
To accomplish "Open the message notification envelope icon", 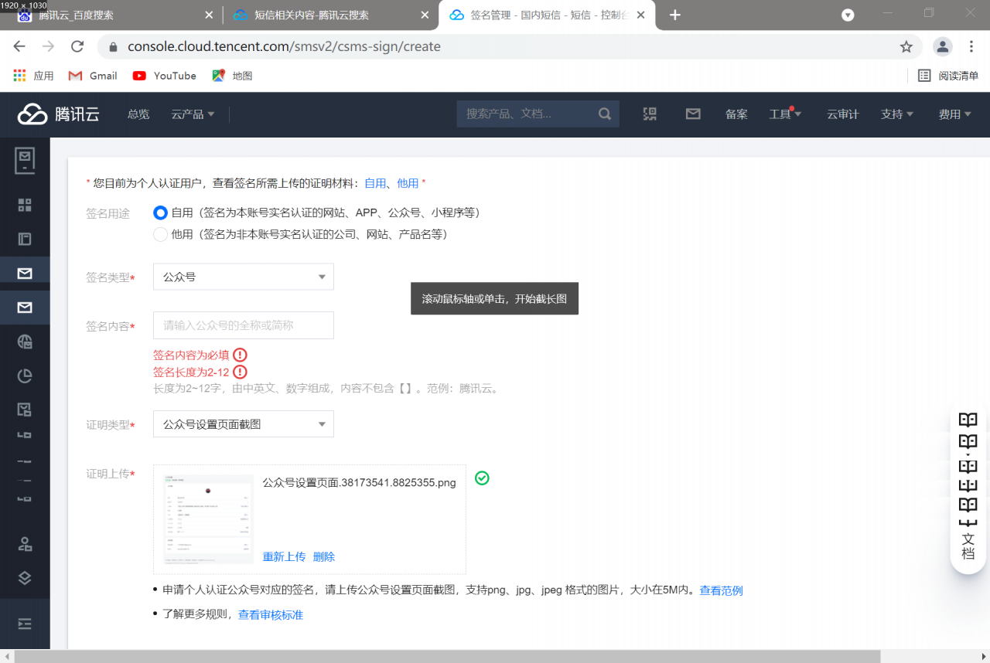I will click(692, 114).
